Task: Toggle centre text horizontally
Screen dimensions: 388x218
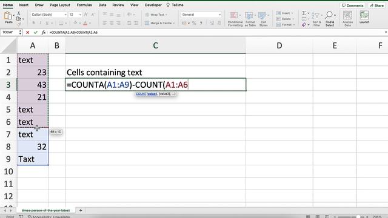Action: click(x=112, y=23)
